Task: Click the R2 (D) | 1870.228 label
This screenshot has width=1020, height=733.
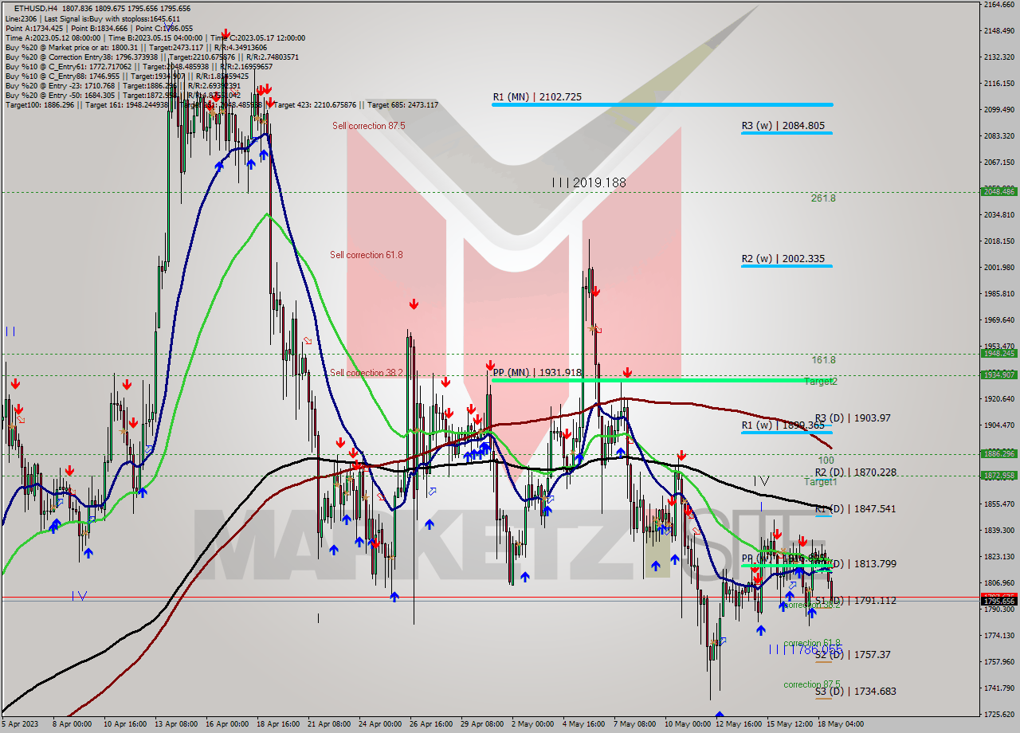Action: tap(856, 472)
